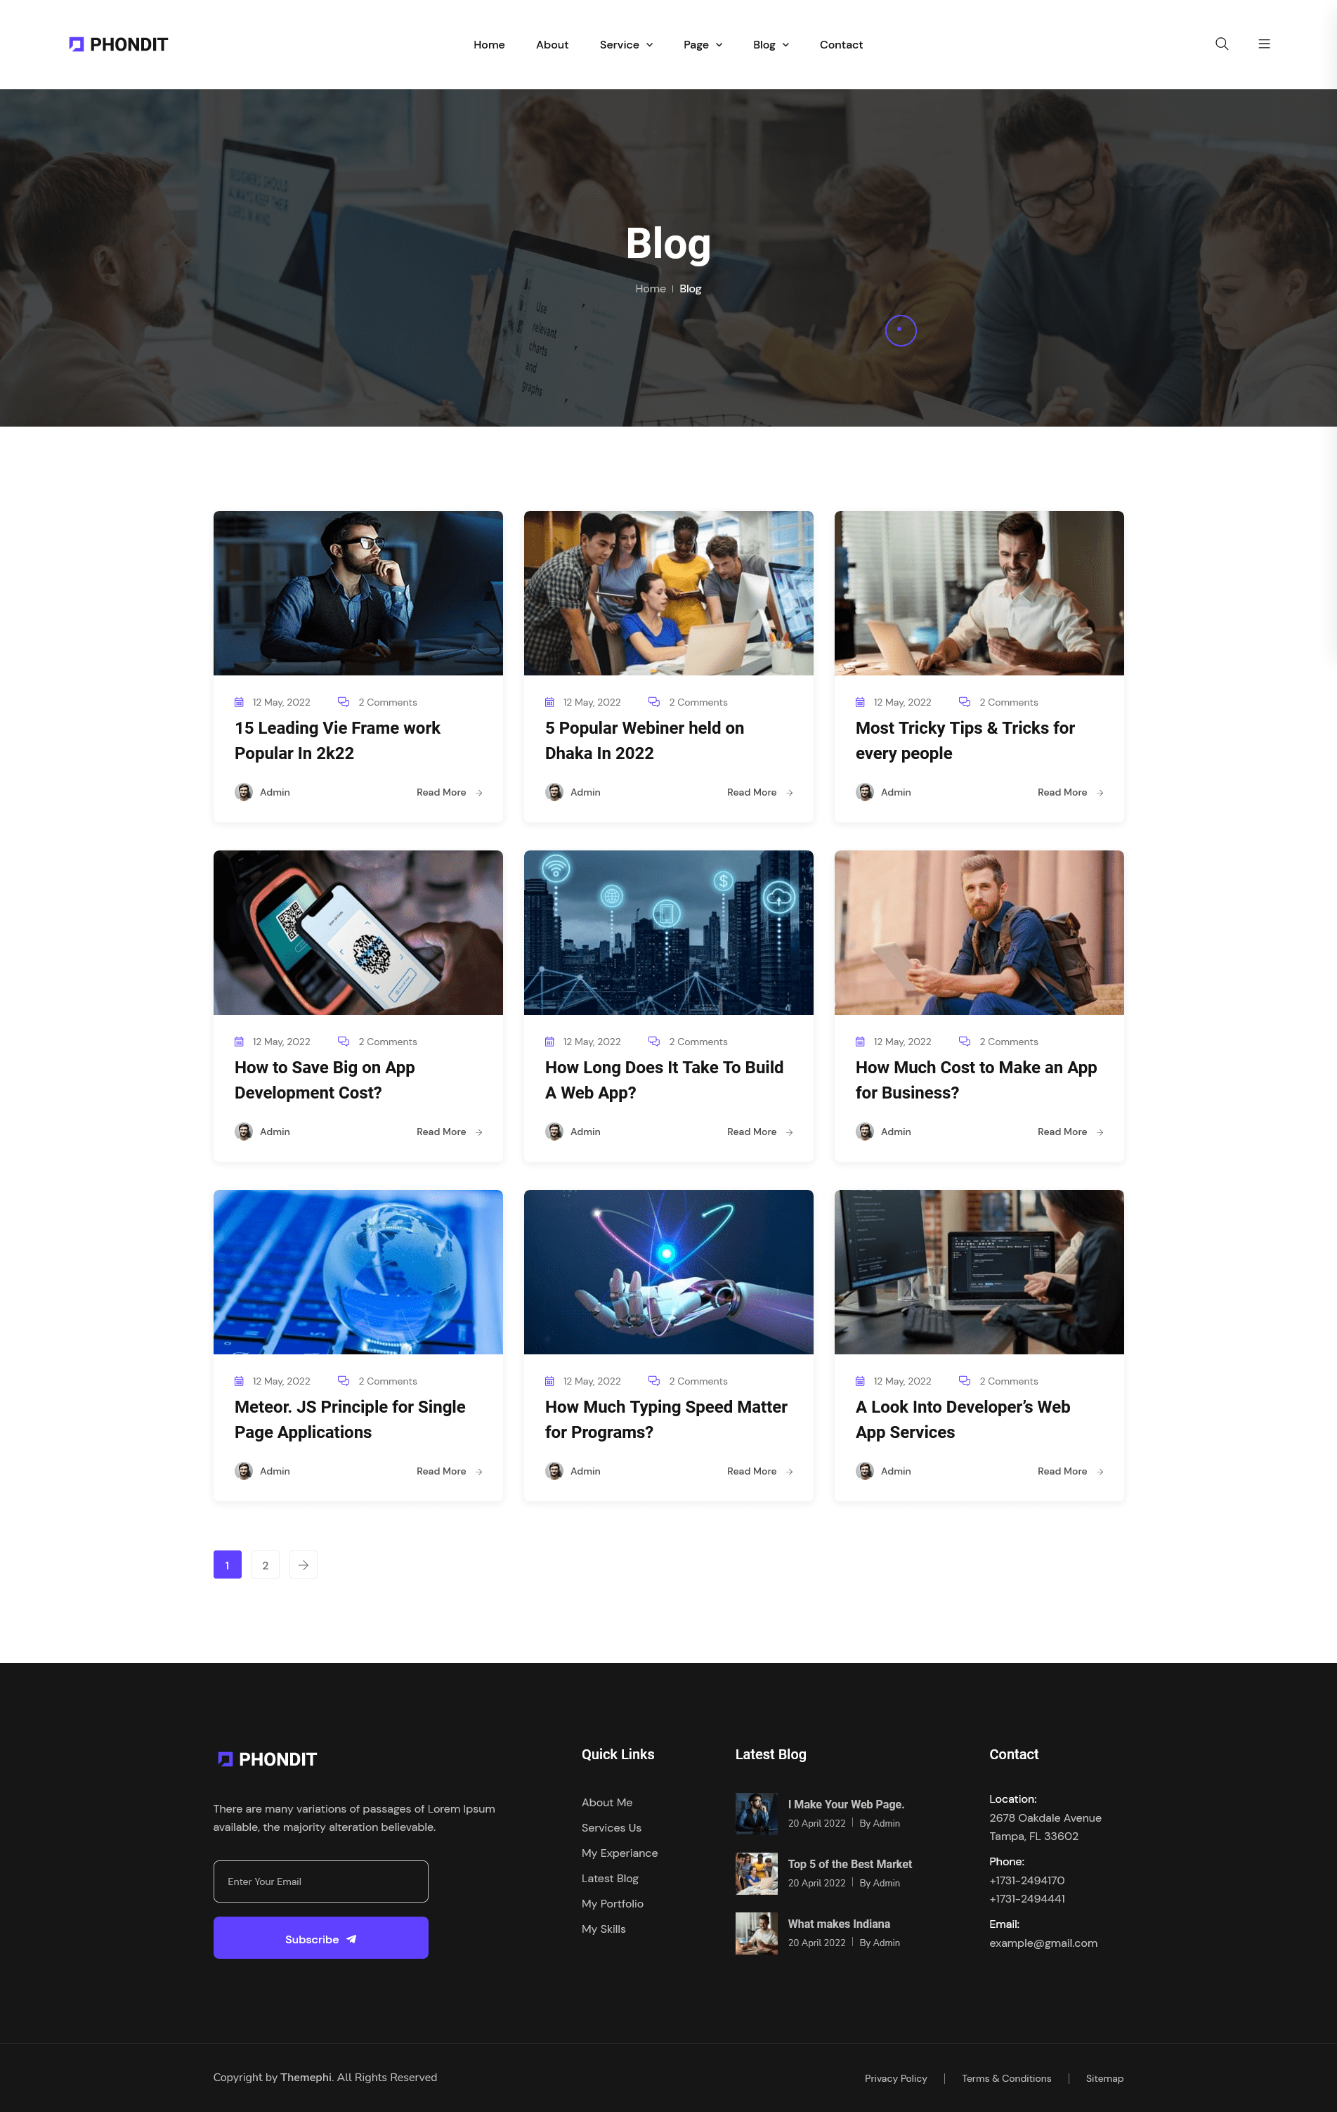Open Sitemap link in footer
Viewport: 1337px width, 2112px height.
(1104, 2078)
